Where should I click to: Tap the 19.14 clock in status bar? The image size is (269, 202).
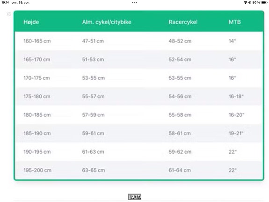[x=5, y=3]
